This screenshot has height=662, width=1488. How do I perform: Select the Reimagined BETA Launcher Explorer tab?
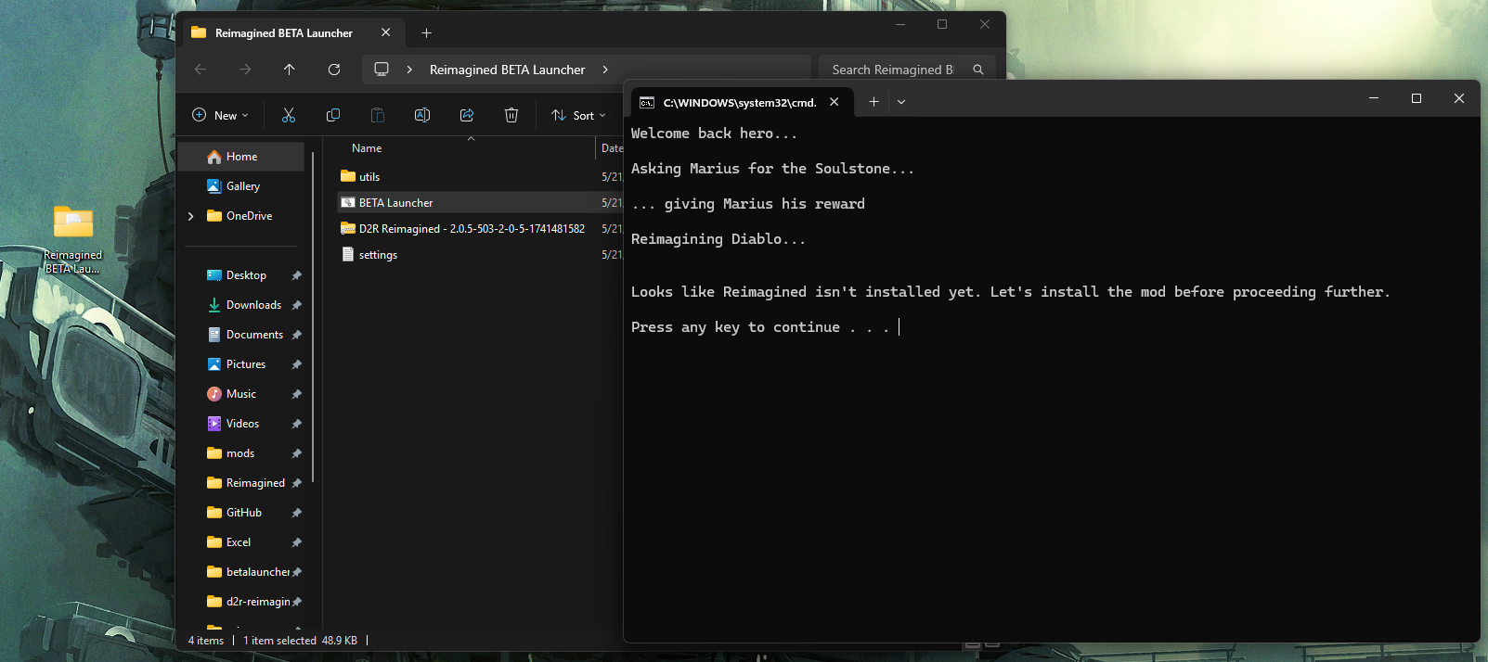[284, 32]
